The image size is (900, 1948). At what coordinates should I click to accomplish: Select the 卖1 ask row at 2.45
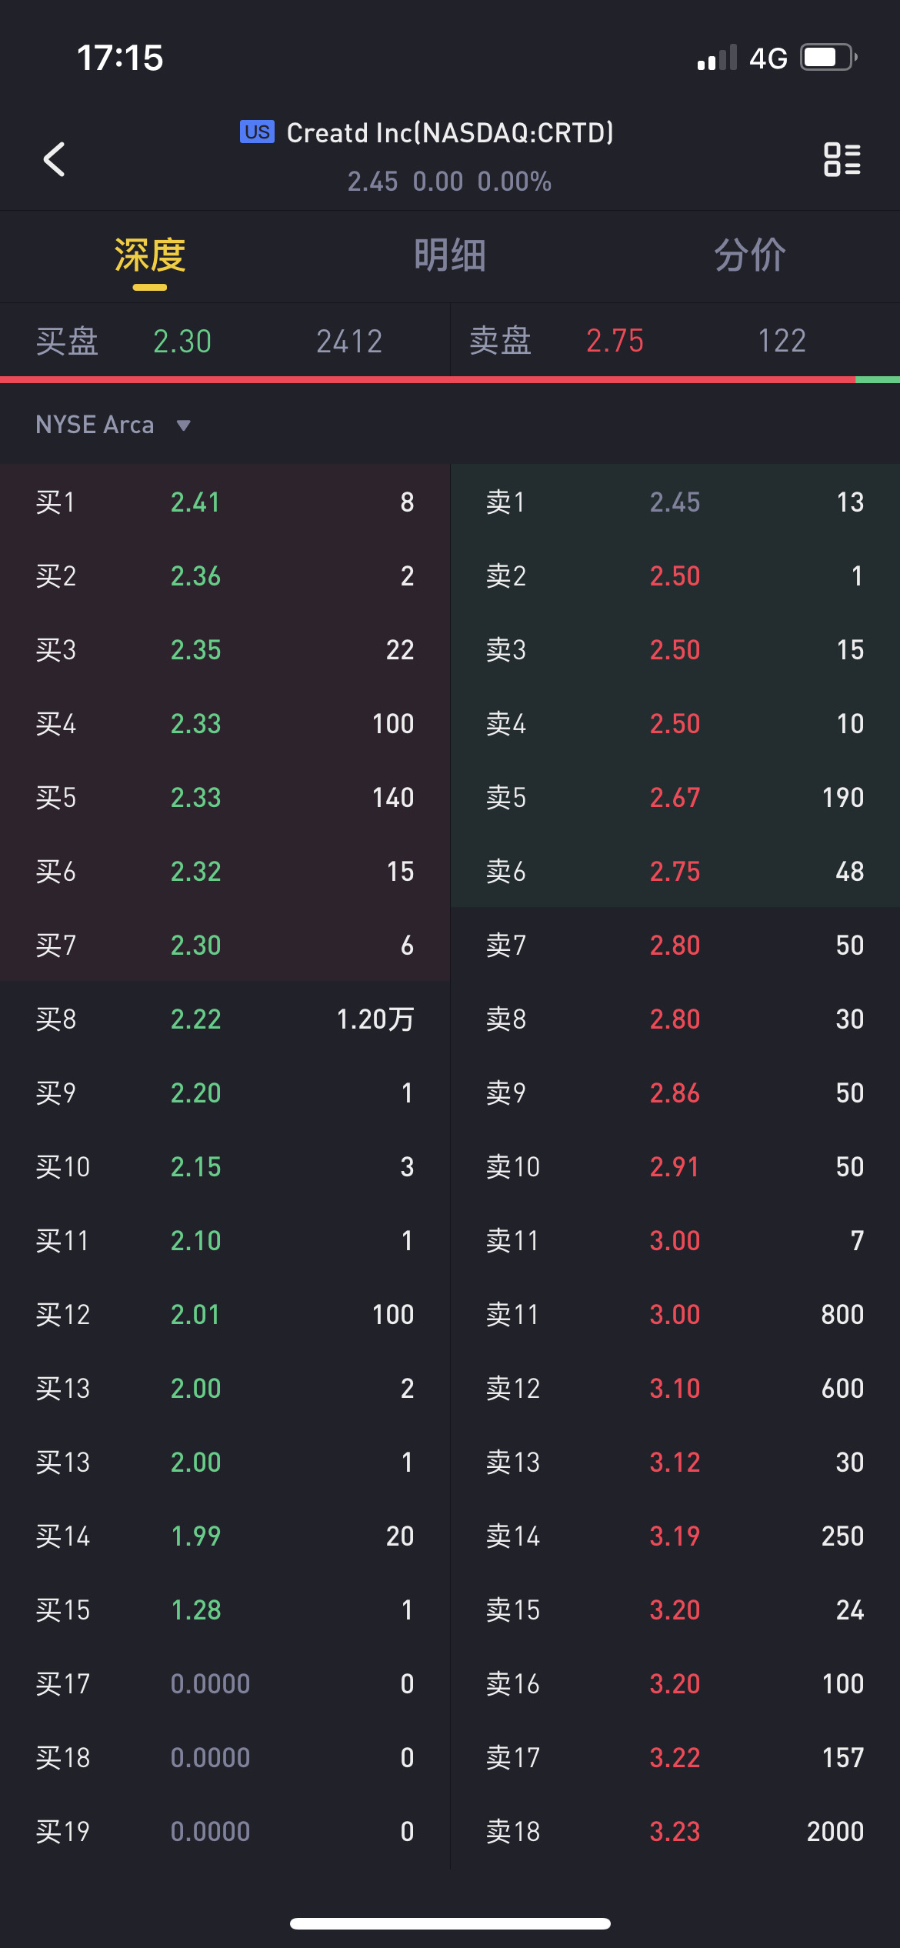pyautogui.click(x=675, y=502)
